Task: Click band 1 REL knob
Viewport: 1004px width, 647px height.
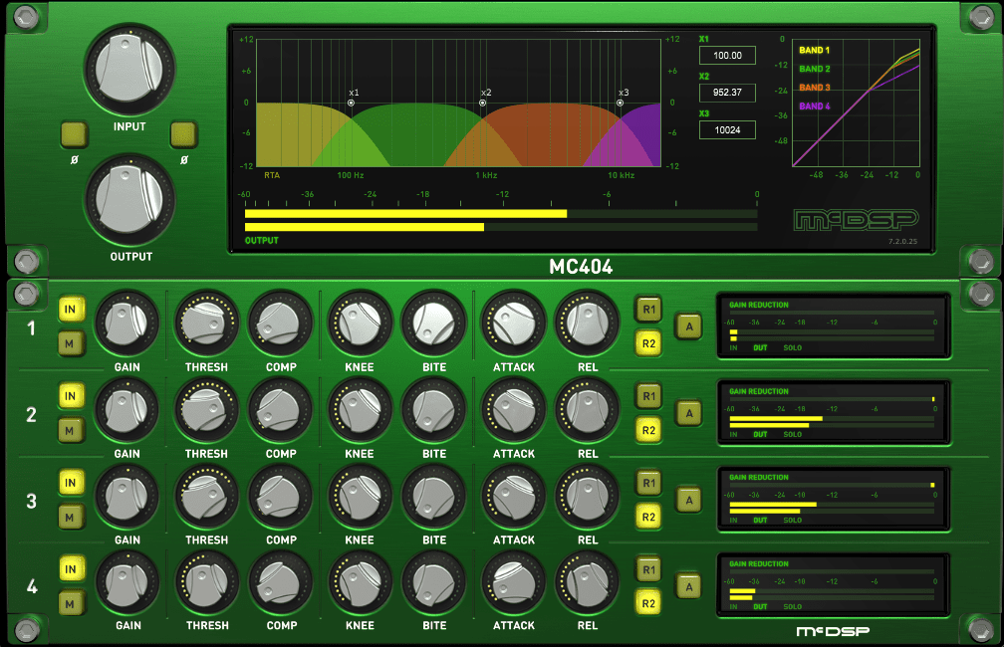Action: [x=588, y=323]
